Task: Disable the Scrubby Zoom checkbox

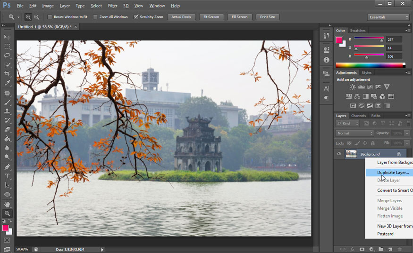Action: coord(136,17)
